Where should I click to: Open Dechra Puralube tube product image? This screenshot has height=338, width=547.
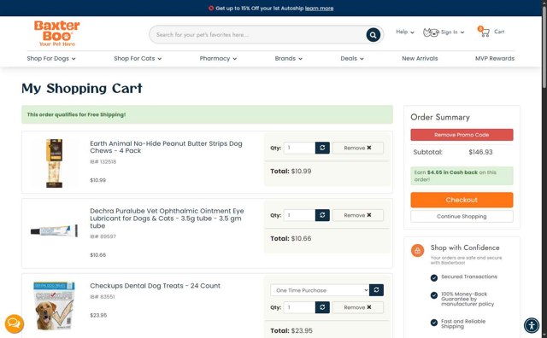click(x=55, y=231)
